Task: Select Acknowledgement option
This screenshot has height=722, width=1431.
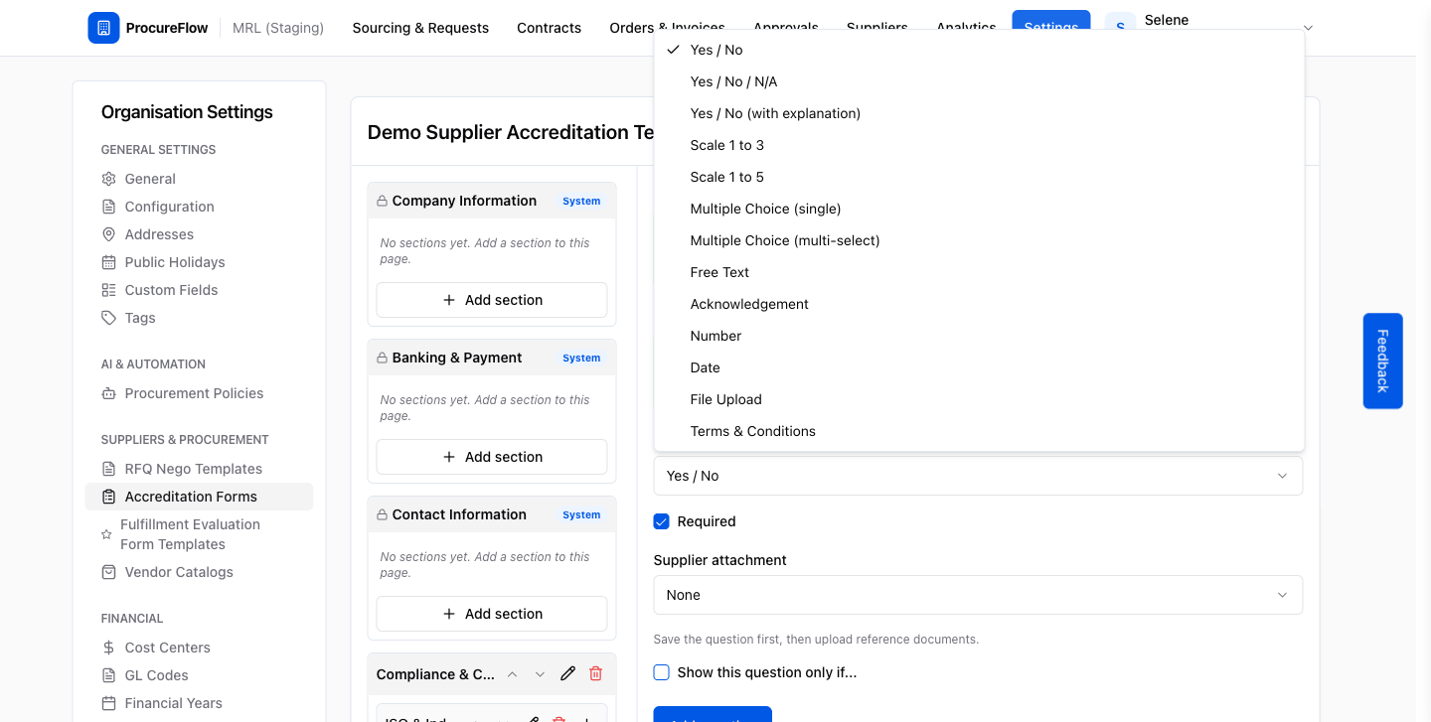Action: tap(979, 304)
